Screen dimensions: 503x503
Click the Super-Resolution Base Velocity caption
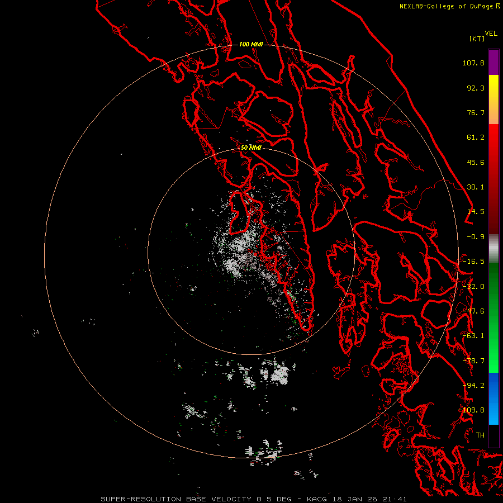click(254, 499)
